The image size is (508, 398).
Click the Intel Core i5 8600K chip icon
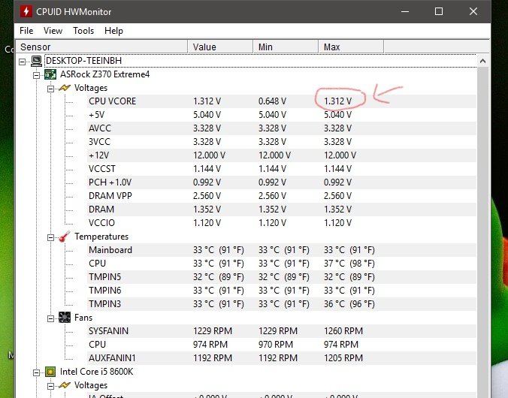(x=50, y=372)
